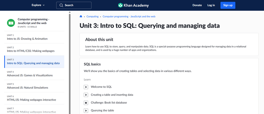The height and width of the screenshot is (114, 264).
Task: Click the magnifying glass search icon
Action: [x=61, y=5]
